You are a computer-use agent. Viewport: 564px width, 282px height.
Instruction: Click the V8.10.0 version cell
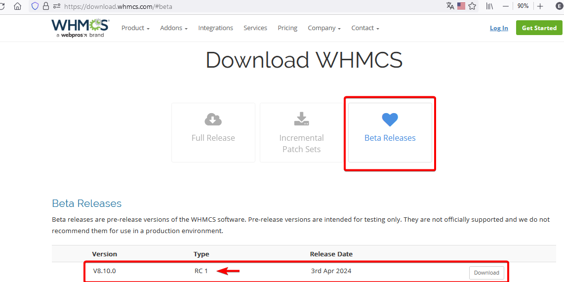[x=104, y=271]
